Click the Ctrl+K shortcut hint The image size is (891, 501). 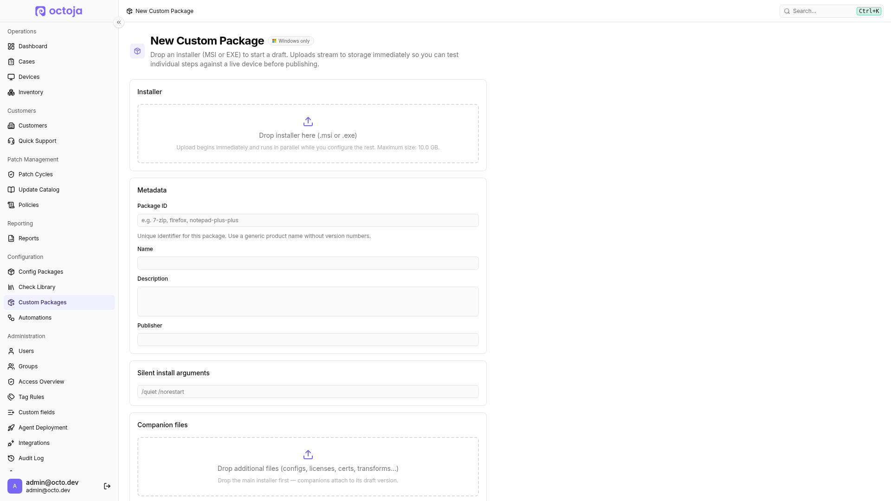click(869, 11)
